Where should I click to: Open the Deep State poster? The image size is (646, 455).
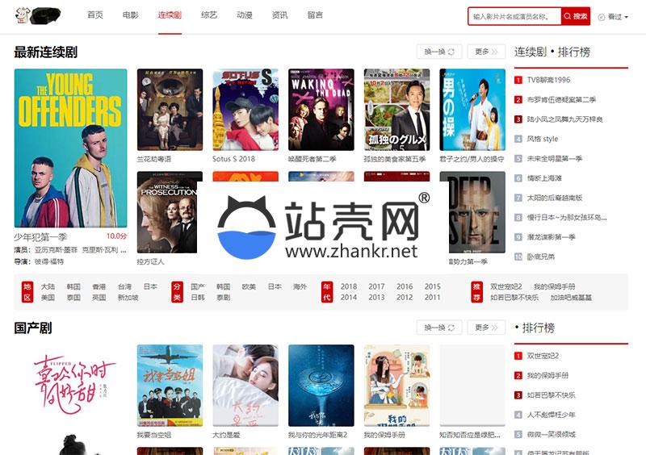pos(476,212)
